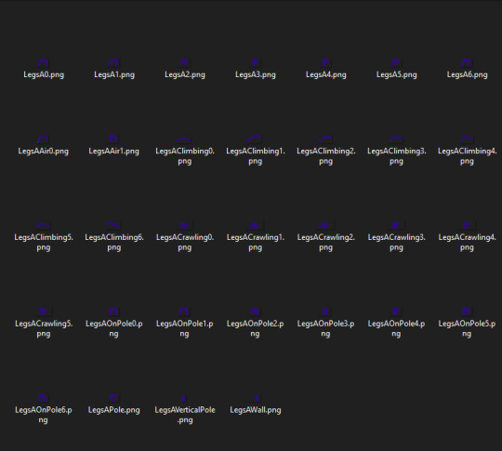Click the LegsAWall.png file name
Image resolution: width=502 pixels, height=451 pixels.
[255, 410]
